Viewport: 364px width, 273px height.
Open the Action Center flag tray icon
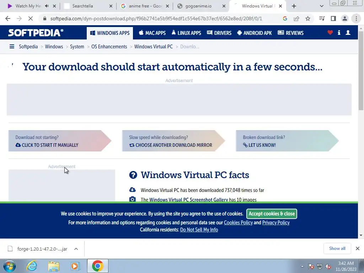coord(311,266)
